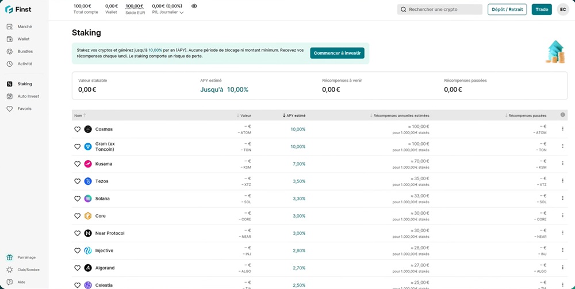Click the Solana name
The image size is (575, 289).
pos(102,198)
